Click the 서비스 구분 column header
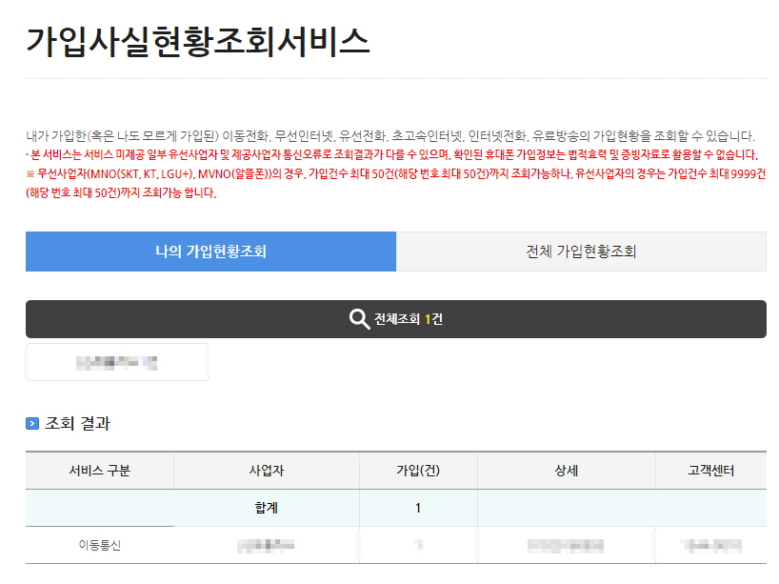This screenshot has width=779, height=584. pos(99,470)
